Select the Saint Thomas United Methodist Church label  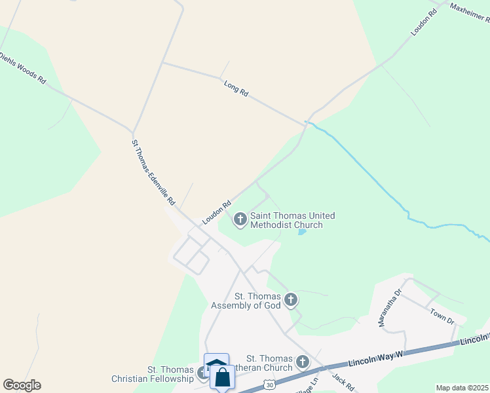pos(293,220)
